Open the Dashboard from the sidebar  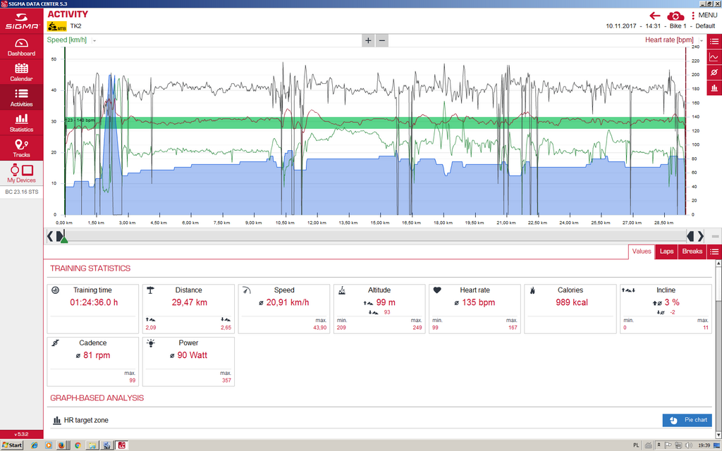pos(21,47)
